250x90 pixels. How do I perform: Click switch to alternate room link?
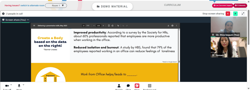tap(32, 5)
